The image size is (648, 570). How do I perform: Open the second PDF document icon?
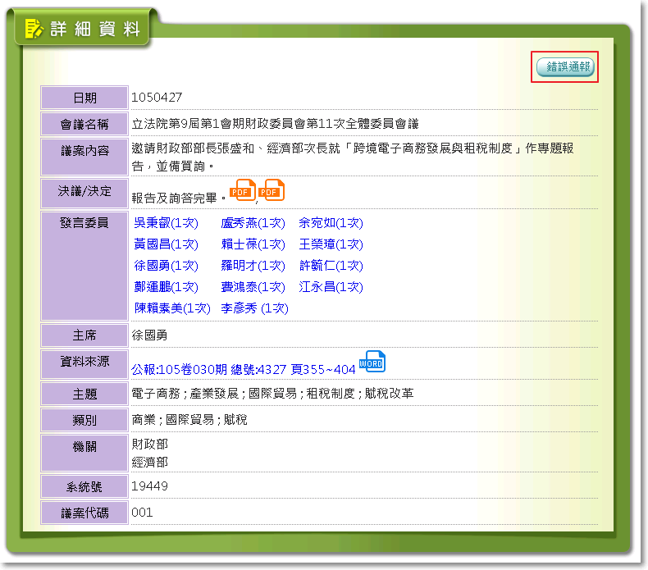(272, 190)
